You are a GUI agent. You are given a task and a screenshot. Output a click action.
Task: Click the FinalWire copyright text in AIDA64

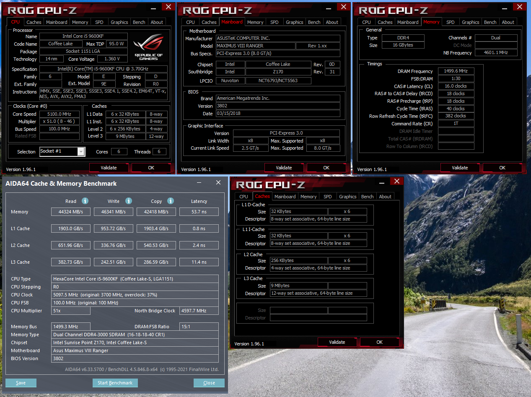pyautogui.click(x=142, y=369)
